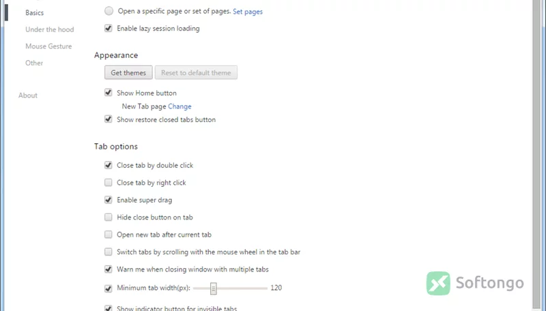
Task: Enable switching tabs by mouse wheel scrolling
Action: [109, 252]
